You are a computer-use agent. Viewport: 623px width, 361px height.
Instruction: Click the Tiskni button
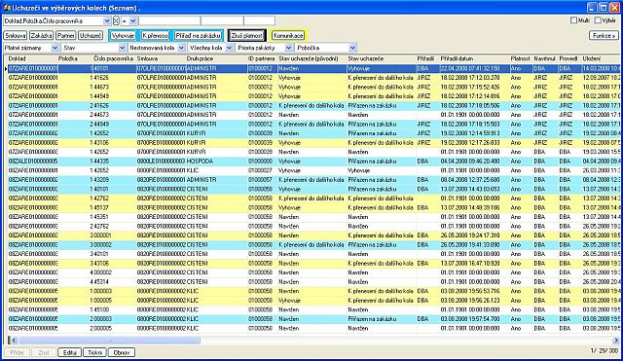95,352
